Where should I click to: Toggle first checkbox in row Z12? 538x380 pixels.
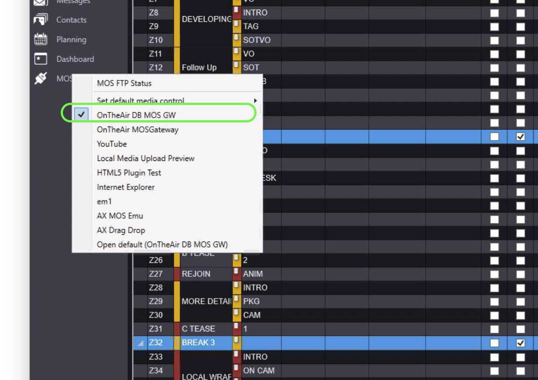click(x=494, y=68)
